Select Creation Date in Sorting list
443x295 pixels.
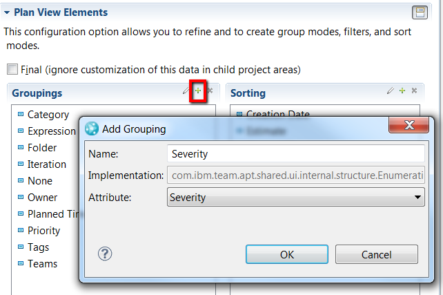point(273,114)
